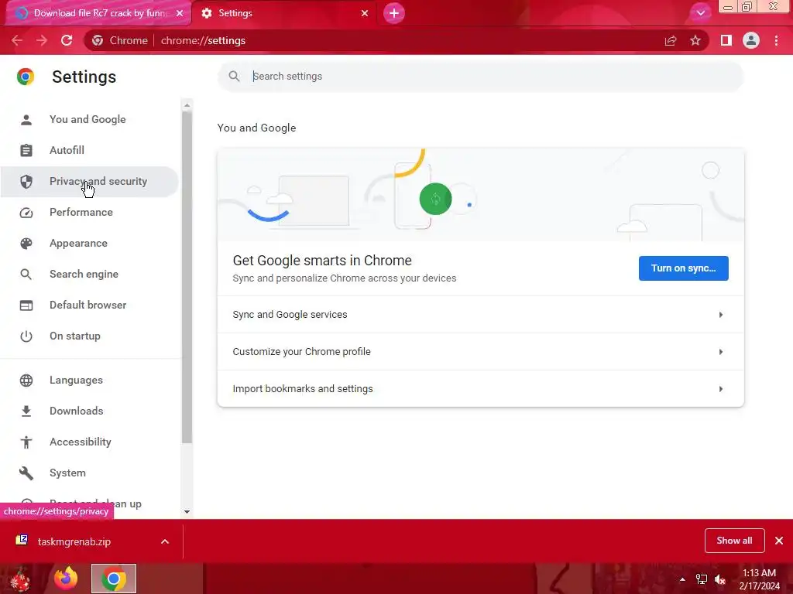Open You and Google section
This screenshot has height=594, width=793.
(x=89, y=120)
